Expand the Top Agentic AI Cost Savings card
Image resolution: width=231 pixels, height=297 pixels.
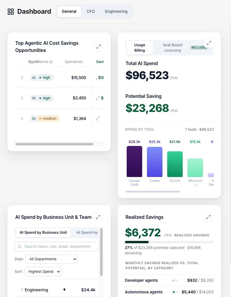pyautogui.click(x=99, y=47)
